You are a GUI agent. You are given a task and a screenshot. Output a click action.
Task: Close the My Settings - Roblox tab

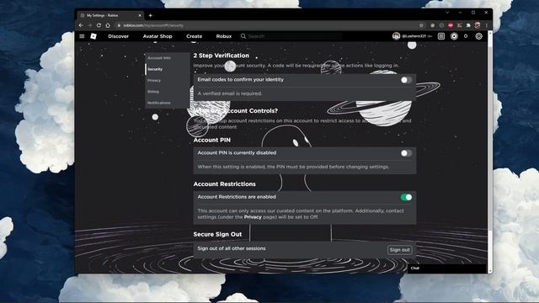click(x=140, y=15)
